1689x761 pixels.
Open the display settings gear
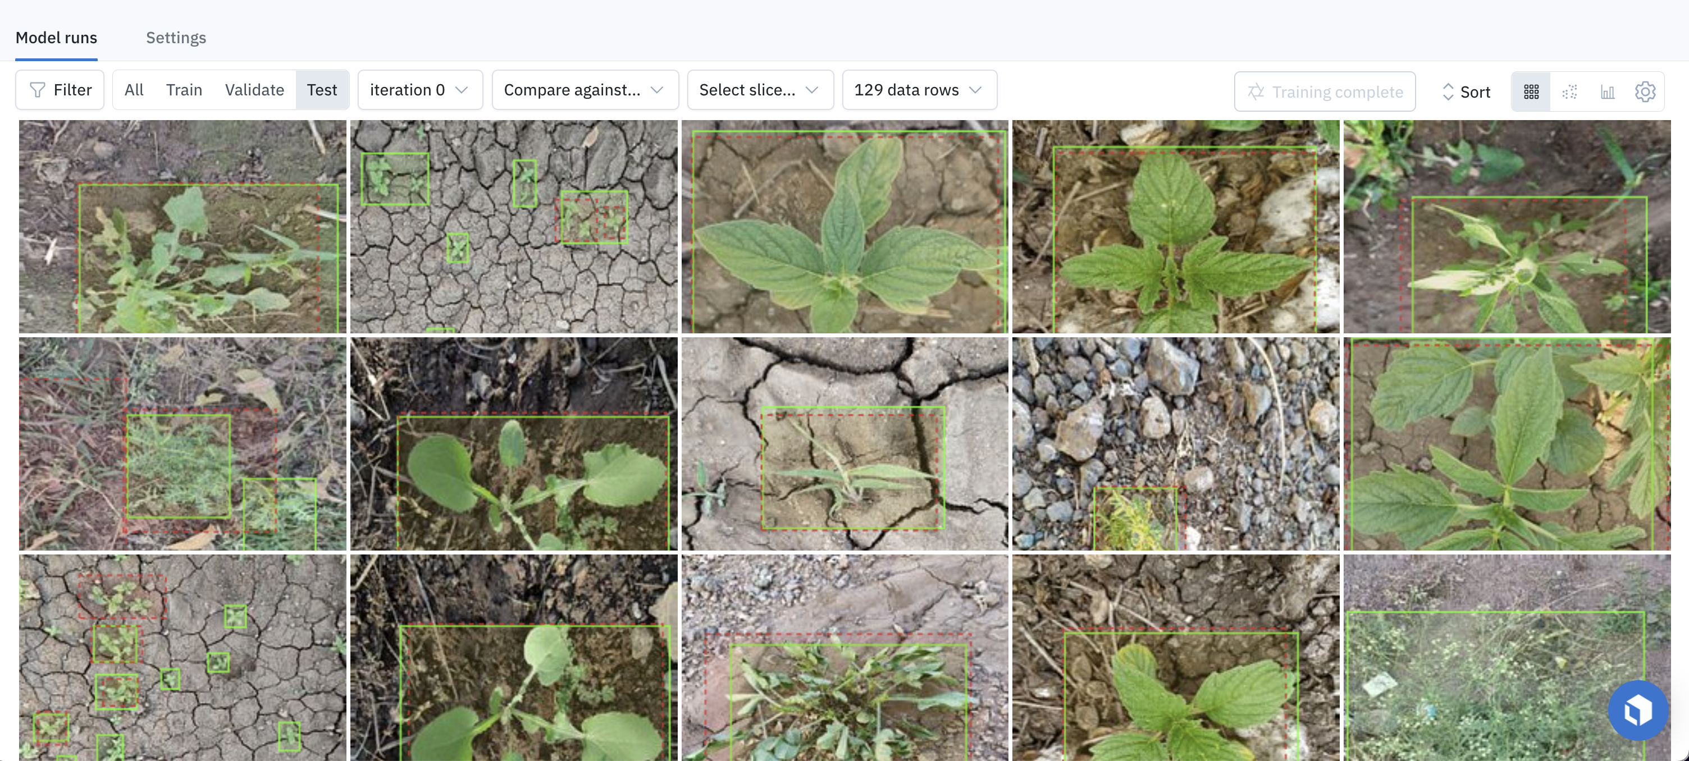tap(1645, 92)
